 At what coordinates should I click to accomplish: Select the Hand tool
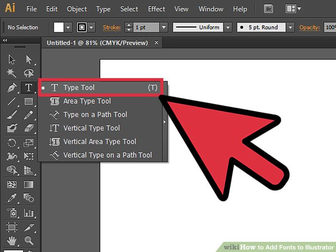point(12,241)
